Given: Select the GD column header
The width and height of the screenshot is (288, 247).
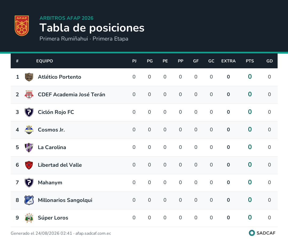Looking at the screenshot, I should [269, 61].
